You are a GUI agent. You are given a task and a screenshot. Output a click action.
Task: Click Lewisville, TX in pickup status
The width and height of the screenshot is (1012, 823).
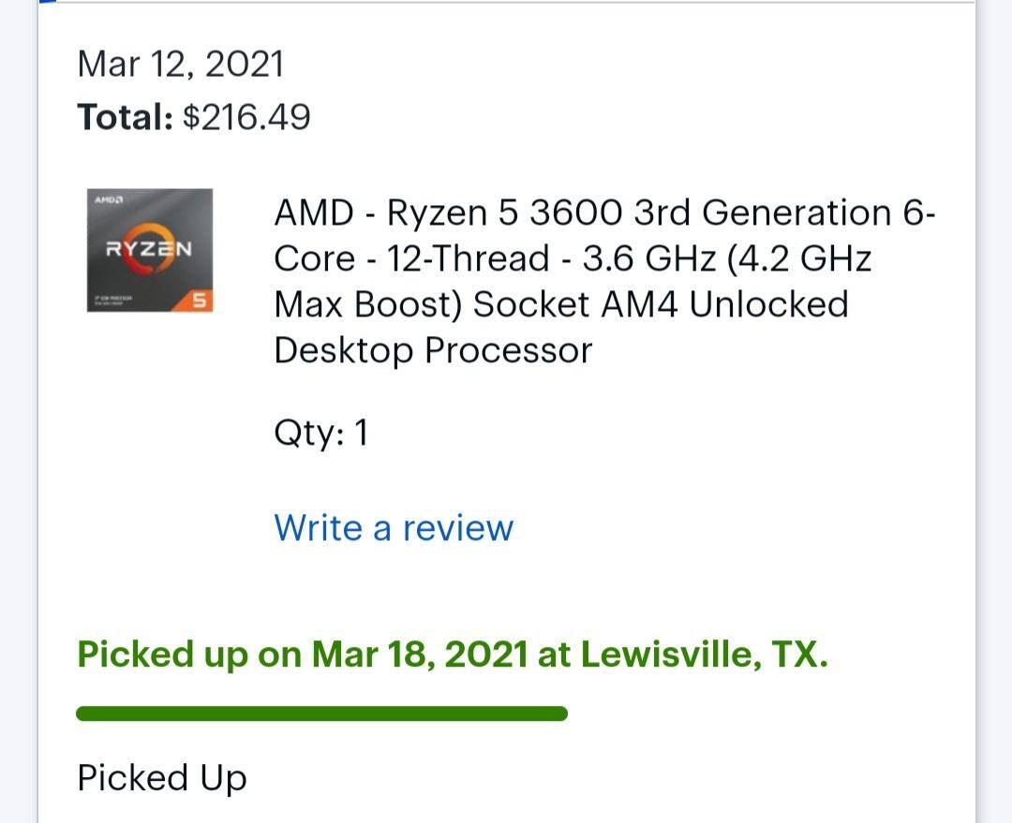[x=704, y=654]
